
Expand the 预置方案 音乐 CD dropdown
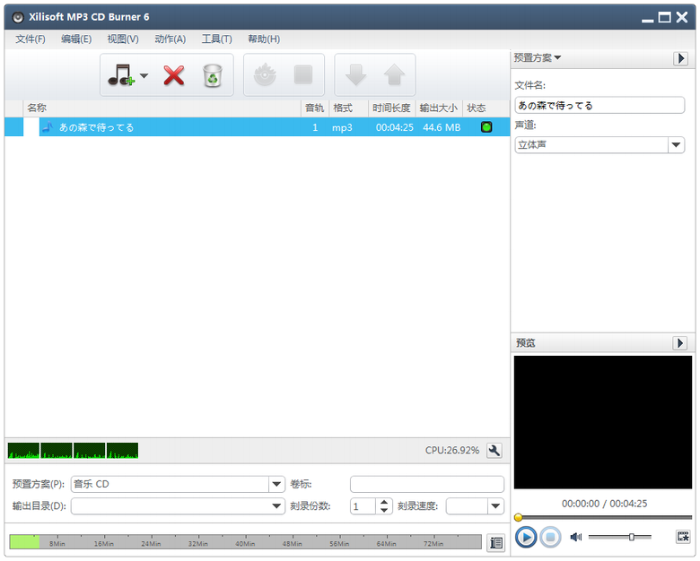tap(276, 484)
